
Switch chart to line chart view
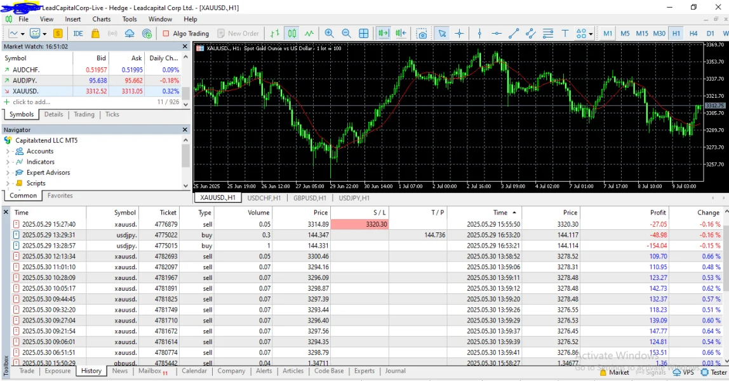click(309, 34)
